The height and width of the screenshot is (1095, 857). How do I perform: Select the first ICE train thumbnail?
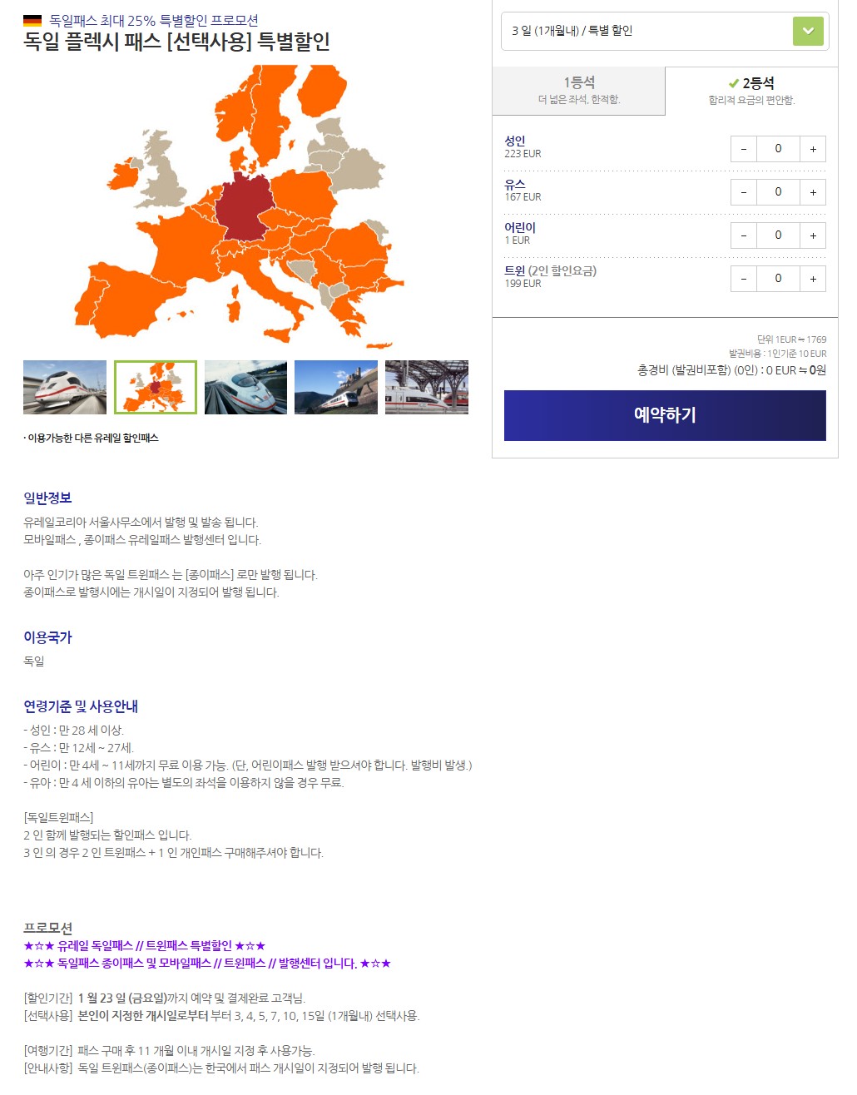pos(65,387)
